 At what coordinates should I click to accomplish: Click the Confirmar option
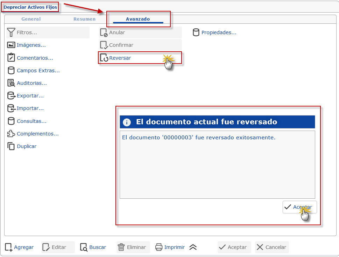(x=140, y=45)
